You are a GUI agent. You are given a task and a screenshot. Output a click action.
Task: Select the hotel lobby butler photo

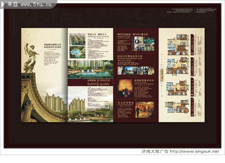click(x=144, y=110)
